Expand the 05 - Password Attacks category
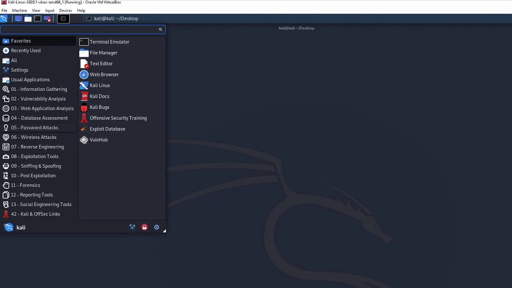512x288 pixels. 35,128
